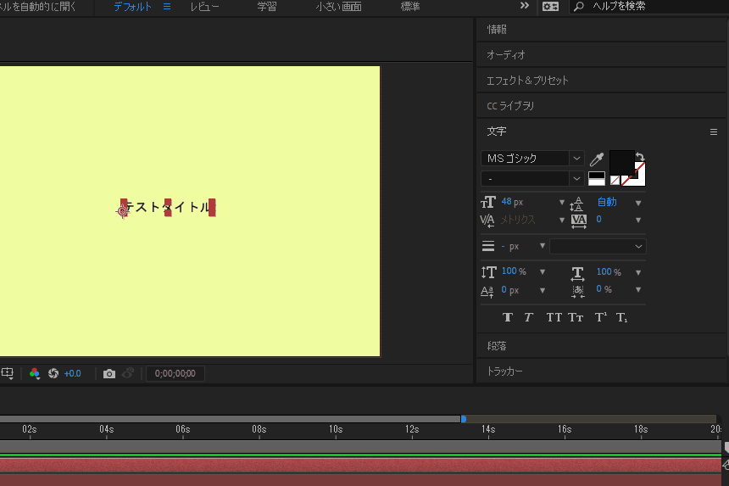Viewport: 729px width, 486px height.
Task: Open the workspace overflow double chevron
Action: tap(525, 6)
